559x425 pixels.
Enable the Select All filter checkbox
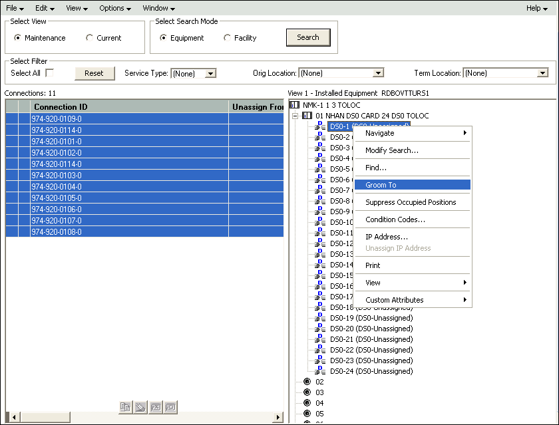(49, 73)
